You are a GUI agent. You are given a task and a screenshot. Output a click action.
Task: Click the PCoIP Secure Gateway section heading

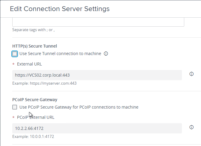tap(35, 100)
